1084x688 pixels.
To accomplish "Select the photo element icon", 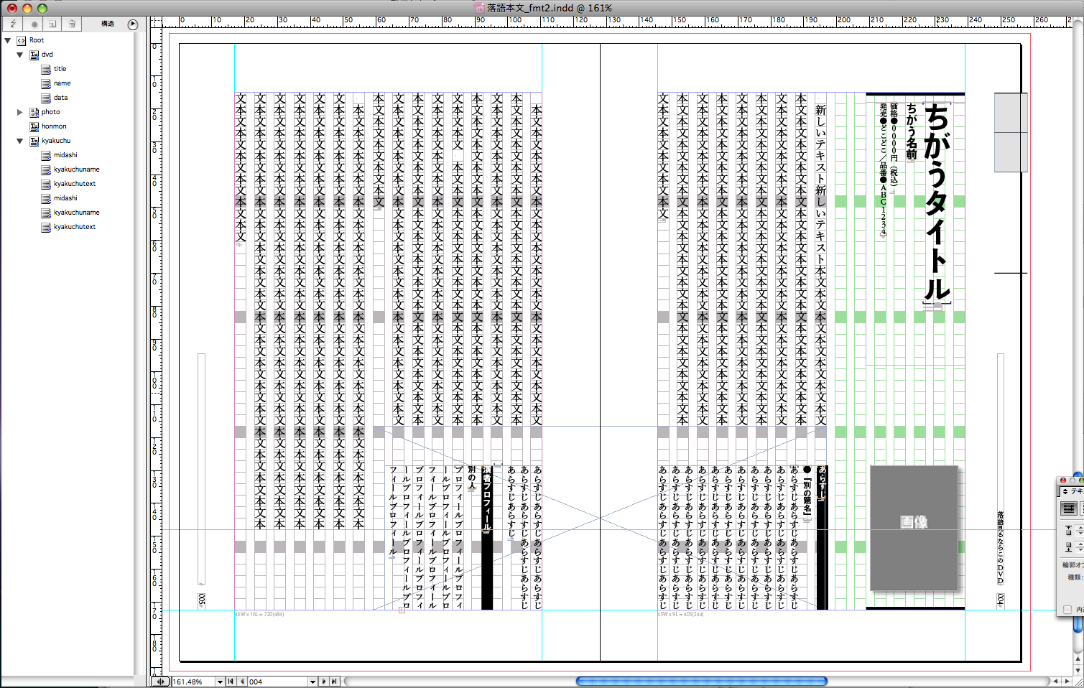I will (x=34, y=112).
